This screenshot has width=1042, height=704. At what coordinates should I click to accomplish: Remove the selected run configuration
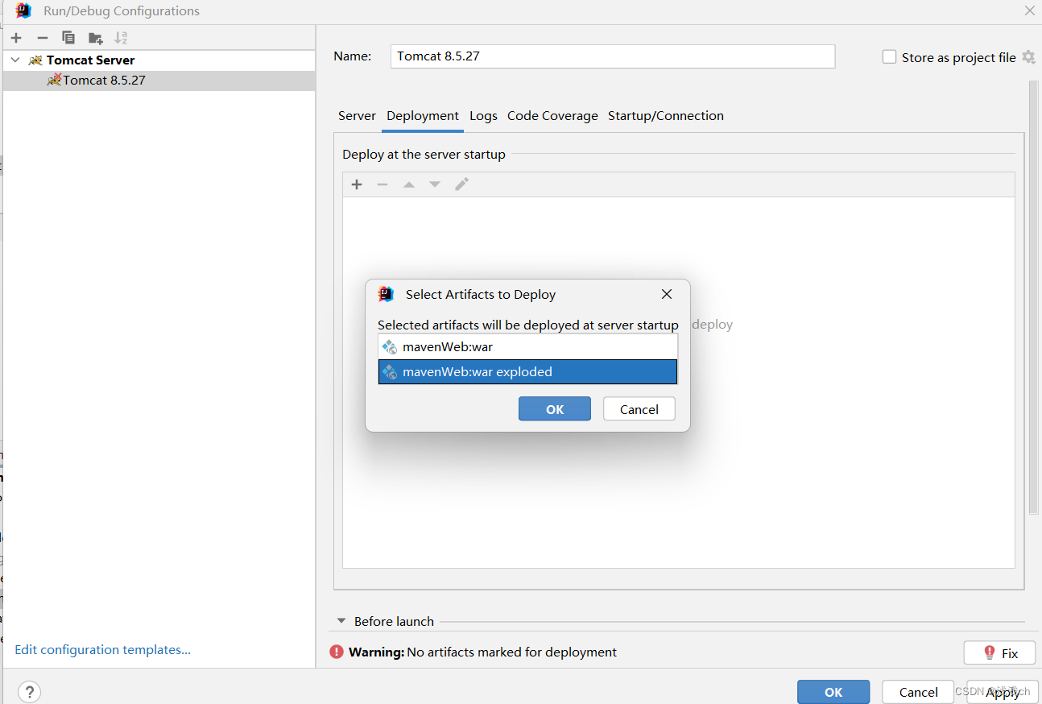[x=43, y=38]
